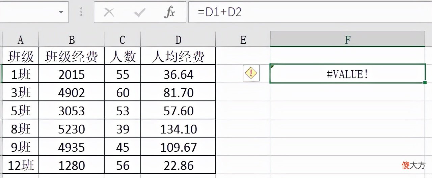Select the #VALUE! error cell
The image size is (432, 178).
pos(347,73)
